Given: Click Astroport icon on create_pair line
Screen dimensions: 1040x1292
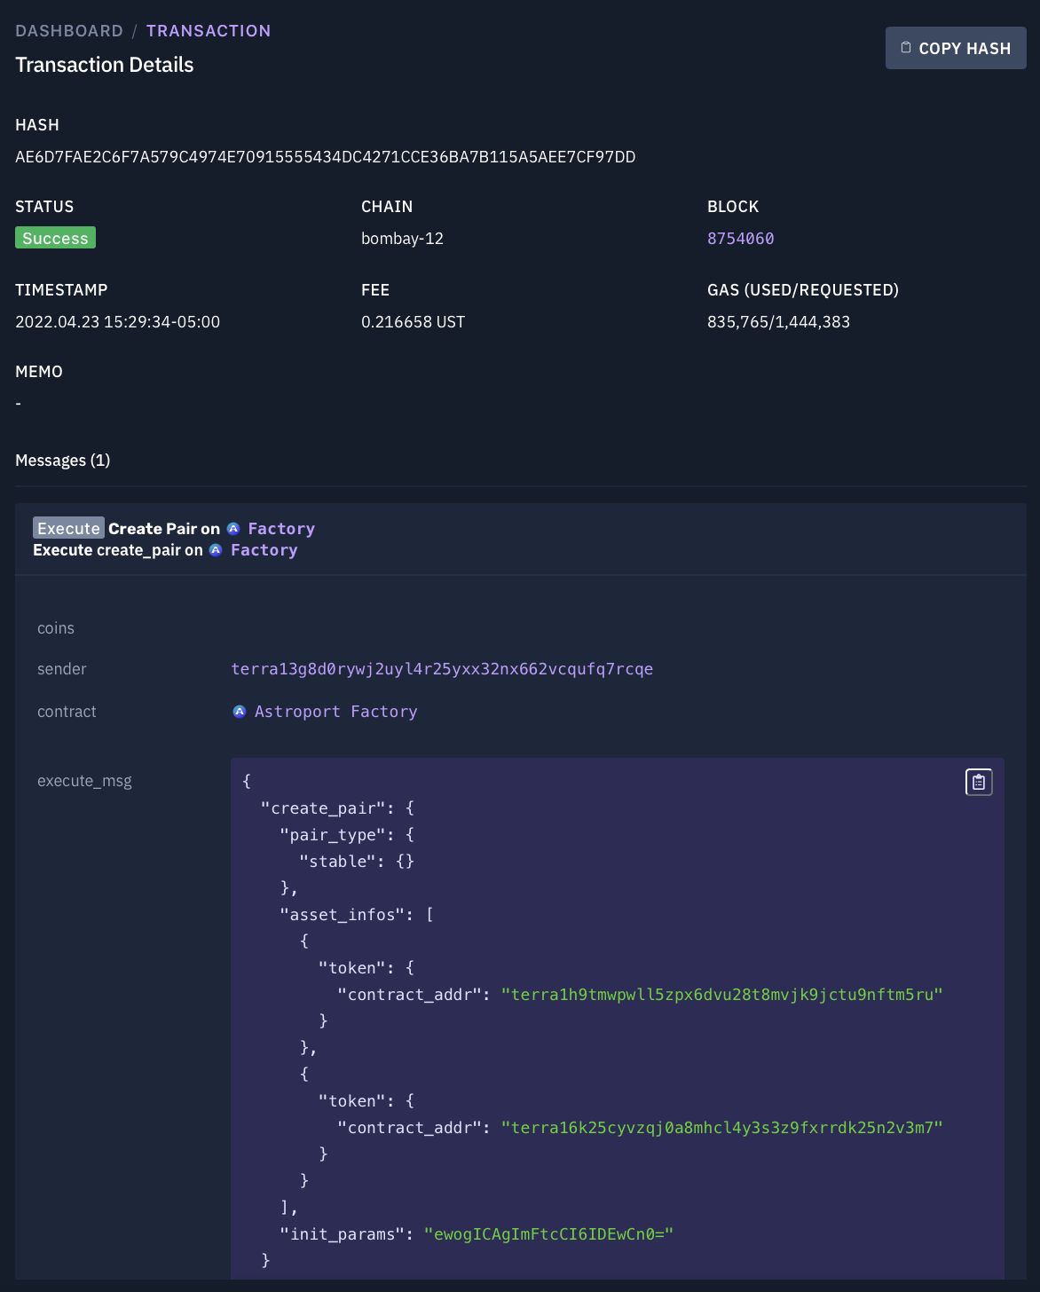Looking at the screenshot, I should click(x=216, y=550).
